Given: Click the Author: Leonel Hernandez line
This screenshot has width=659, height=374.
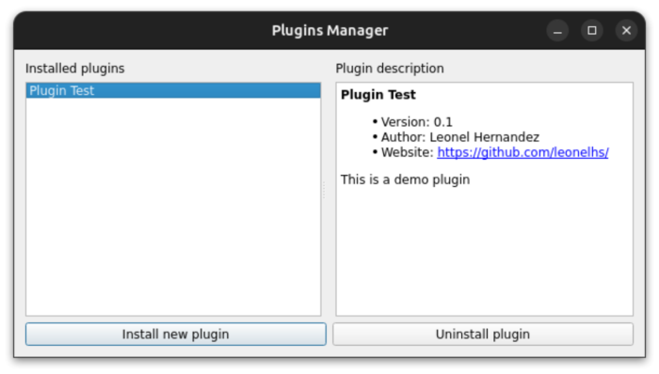Looking at the screenshot, I should 459,137.
